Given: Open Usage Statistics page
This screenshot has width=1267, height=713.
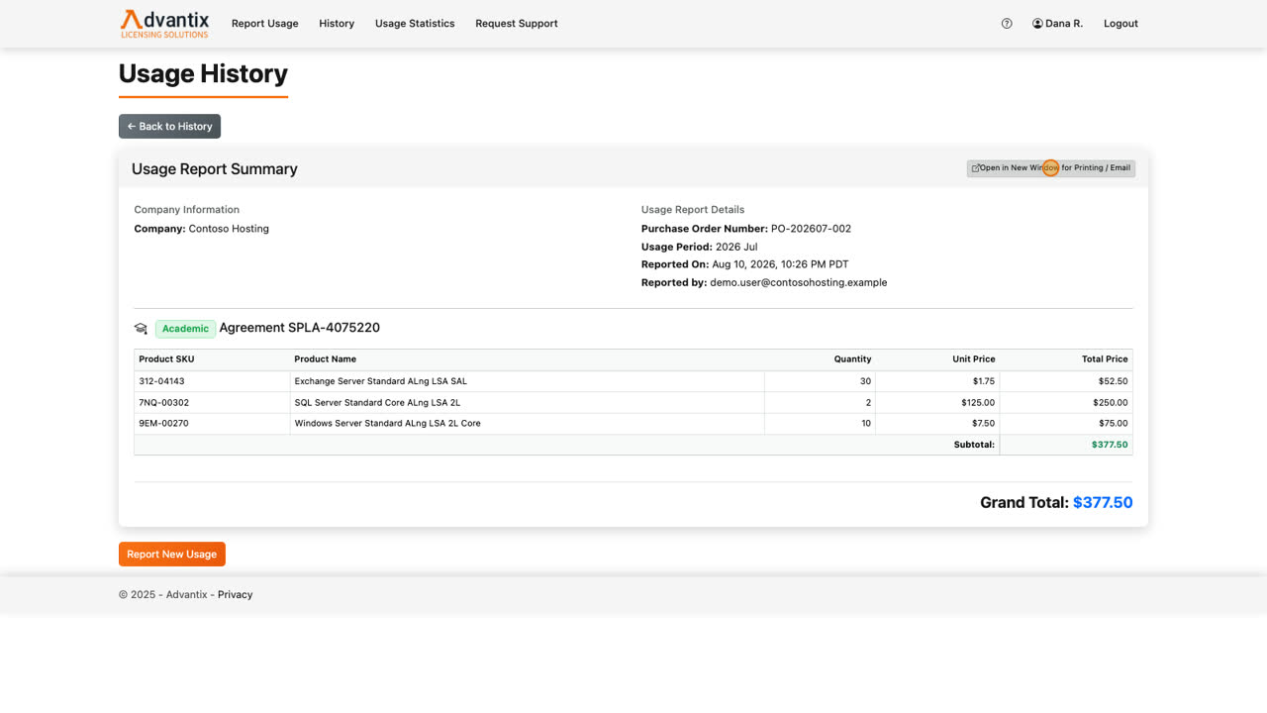Looking at the screenshot, I should coord(415,24).
